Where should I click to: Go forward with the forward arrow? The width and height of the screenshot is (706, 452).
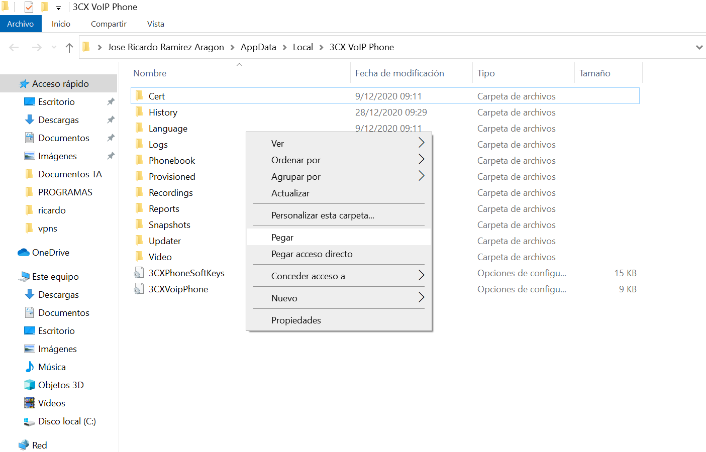(x=37, y=47)
